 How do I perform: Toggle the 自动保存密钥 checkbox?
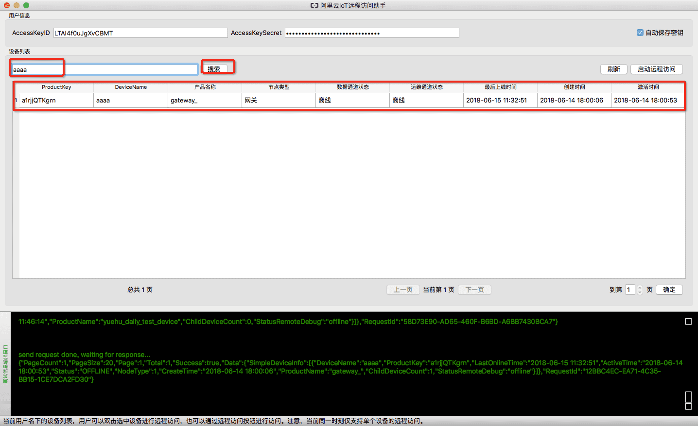click(640, 33)
